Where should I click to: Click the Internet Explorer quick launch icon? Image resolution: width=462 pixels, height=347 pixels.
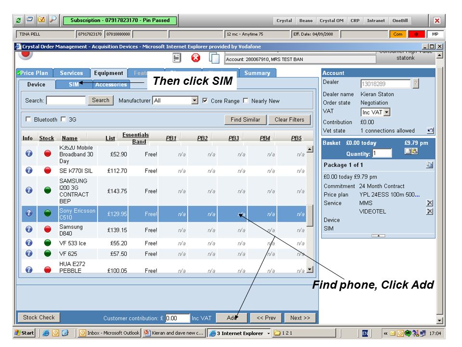(46, 333)
